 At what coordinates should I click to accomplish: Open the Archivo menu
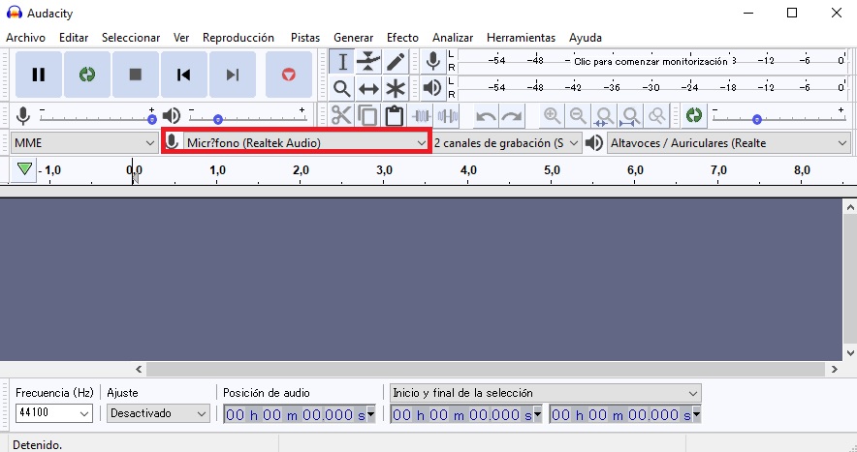point(25,38)
